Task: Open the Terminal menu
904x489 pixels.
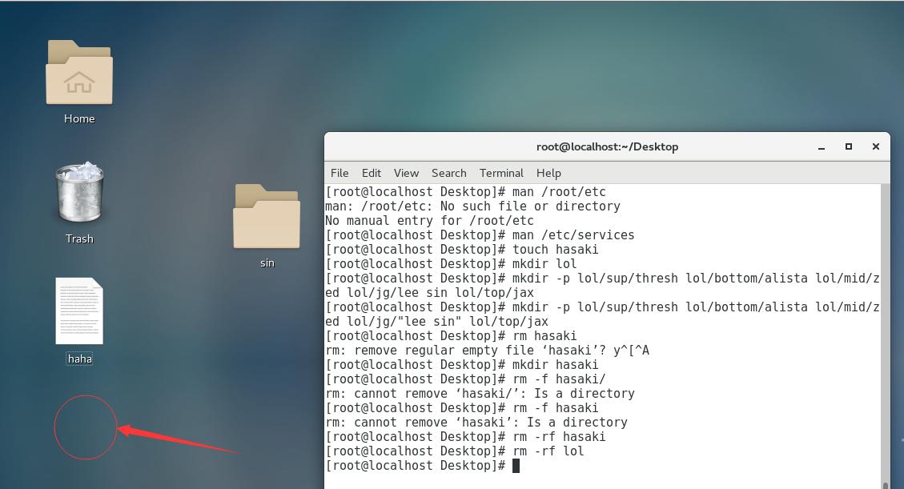Action: coord(501,173)
